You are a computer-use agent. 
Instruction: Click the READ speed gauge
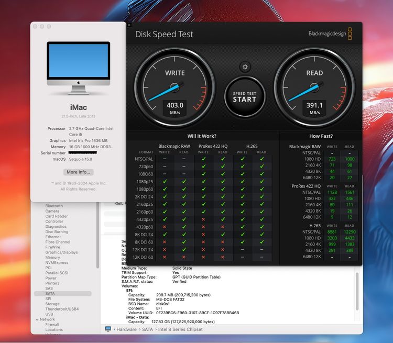point(314,87)
